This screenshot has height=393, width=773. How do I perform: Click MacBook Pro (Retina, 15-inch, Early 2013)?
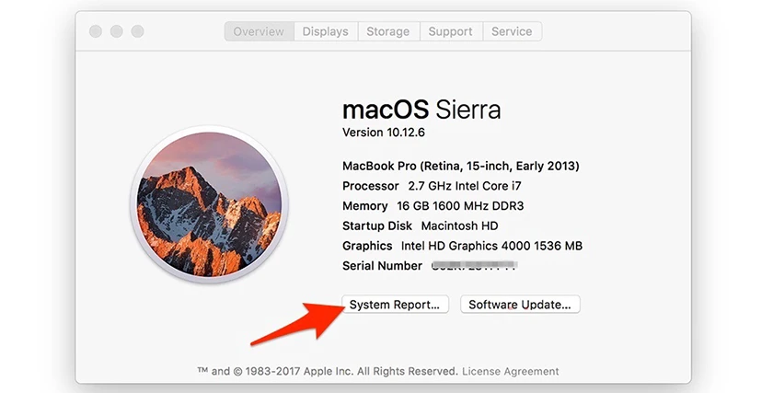click(461, 167)
